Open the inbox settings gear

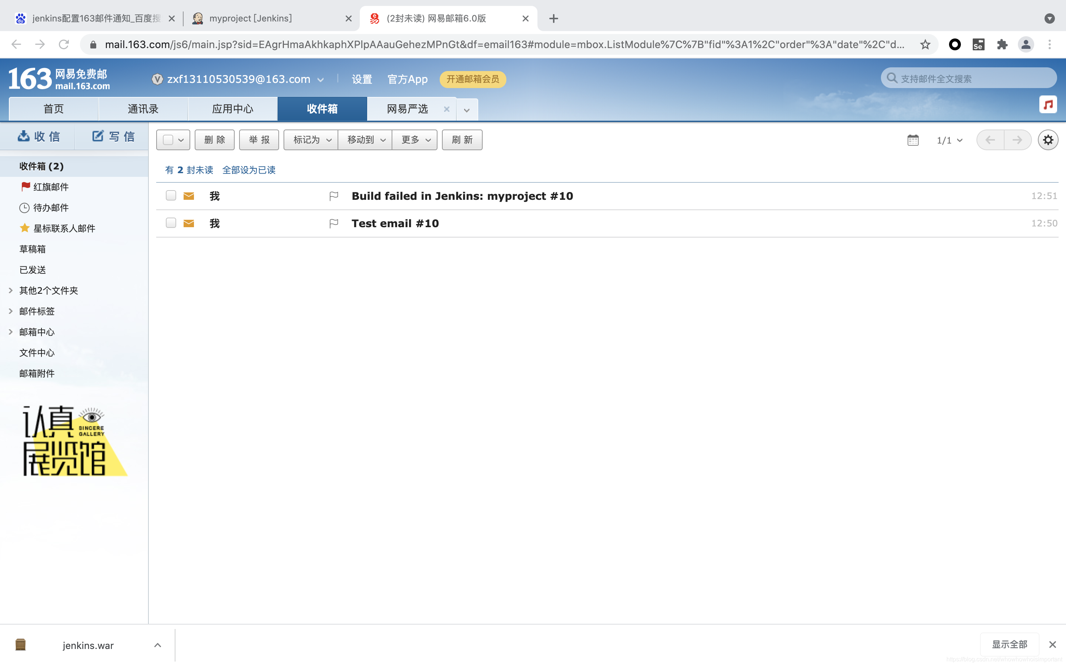coord(1048,140)
